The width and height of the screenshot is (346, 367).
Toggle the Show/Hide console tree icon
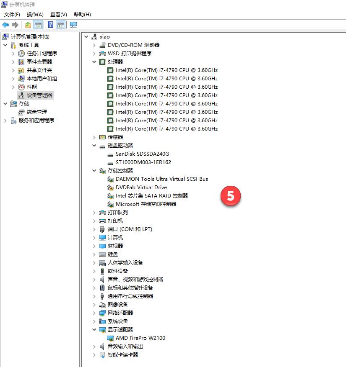[38, 25]
